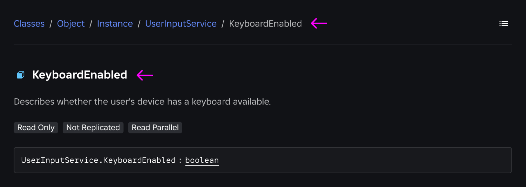Select the list icon in the top-right corner
The width and height of the screenshot is (526, 187).
pos(504,23)
